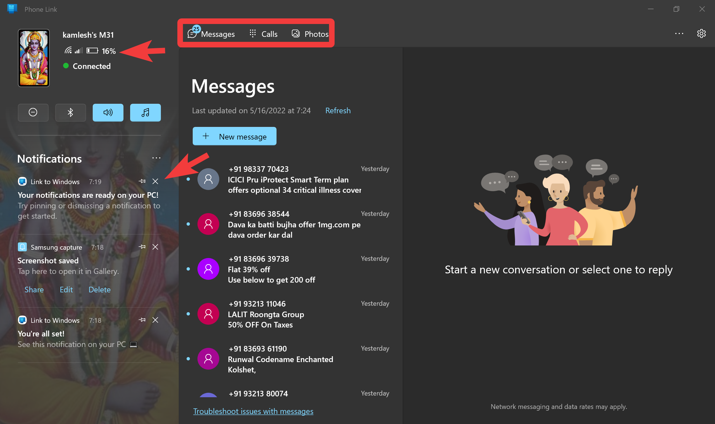Click Link to Windows icon at 7:19
715x424 pixels.
(x=22, y=181)
